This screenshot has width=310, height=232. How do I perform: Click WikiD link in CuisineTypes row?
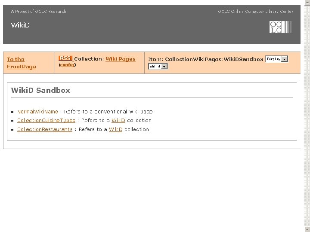(x=118, y=120)
